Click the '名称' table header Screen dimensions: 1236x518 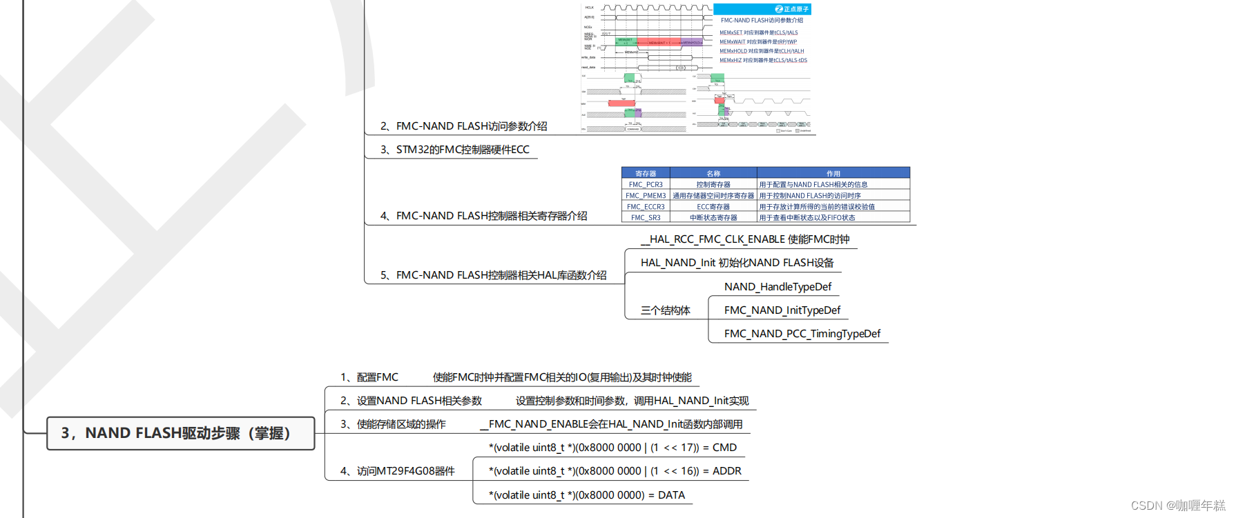click(713, 173)
